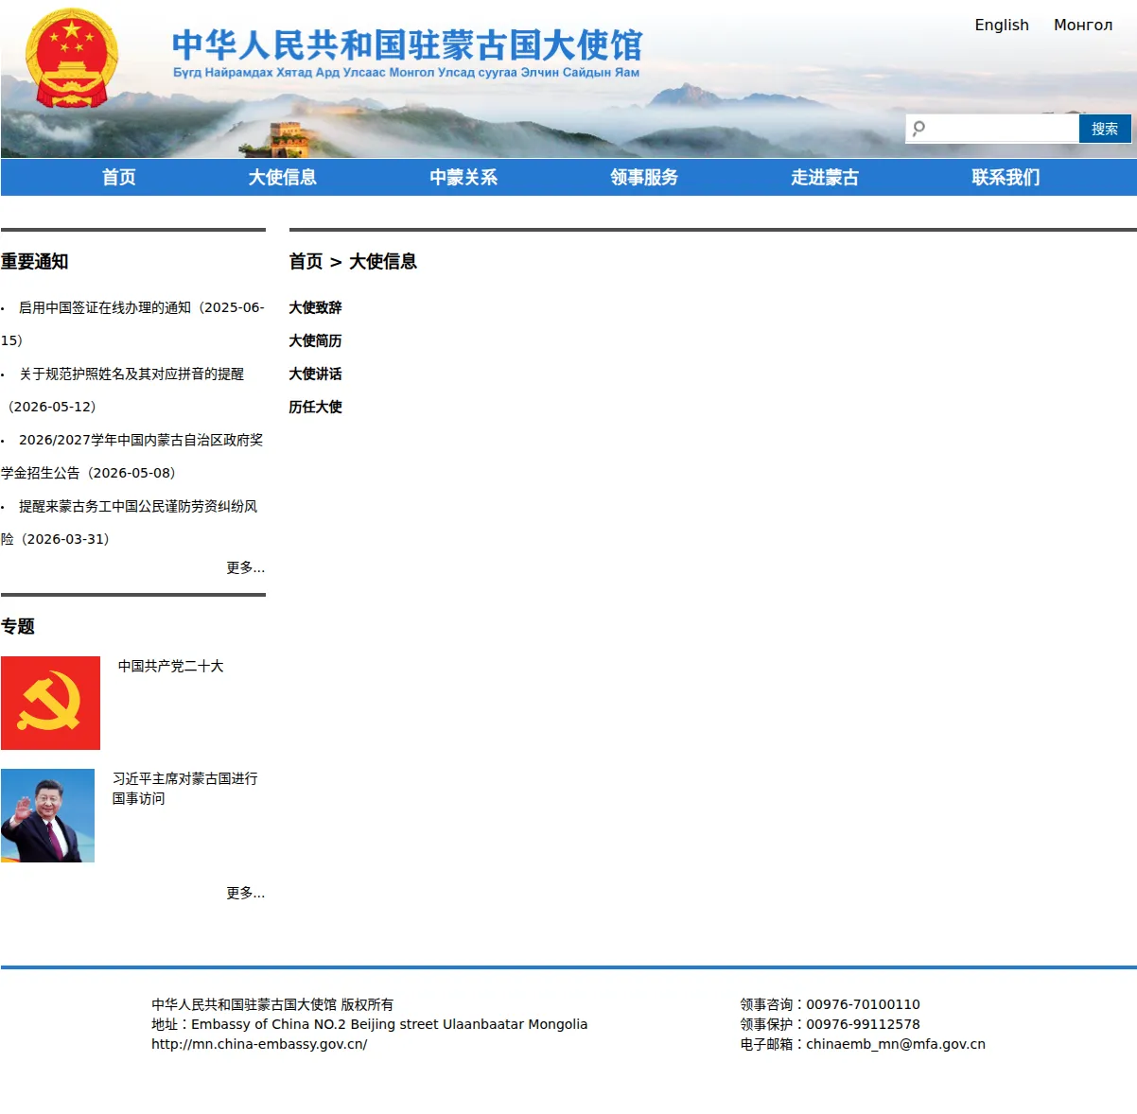Go to 领事服务 menu item
Screen dimensions: 1137x1114
[644, 177]
